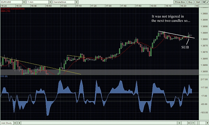Click the Buy button
209x125 pixels.
[x=190, y=2]
